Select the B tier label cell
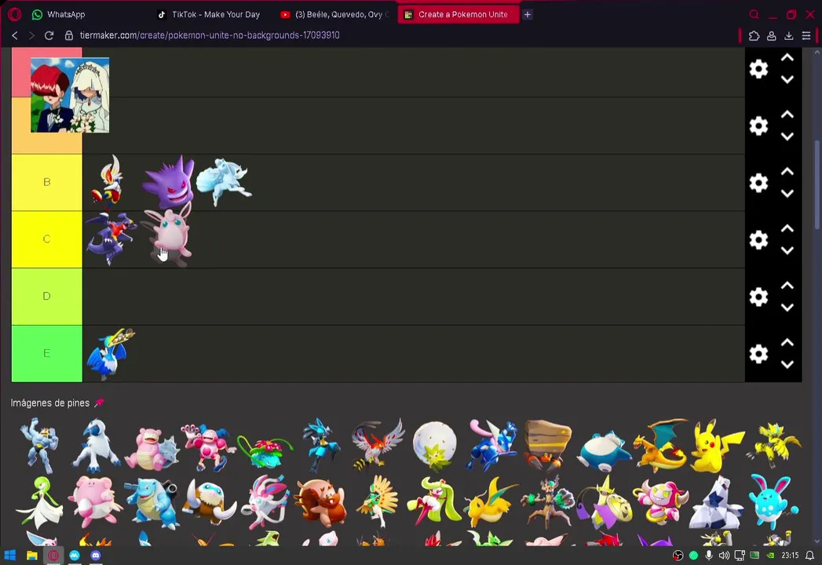Image resolution: width=822 pixels, height=565 pixels. pos(46,182)
